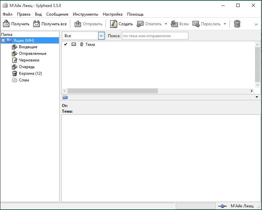Click the Ответить reply icon
The height and width of the screenshot is (210, 262).
(140, 24)
